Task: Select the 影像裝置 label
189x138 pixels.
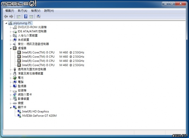Action: point(24,99)
